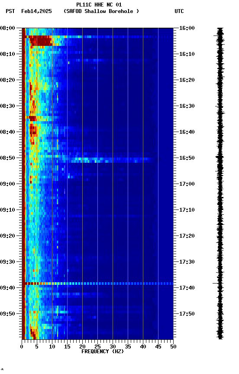The width and height of the screenshot is (239, 374).
Task: Click the 17:00 UTC time label
Action: 187,184
